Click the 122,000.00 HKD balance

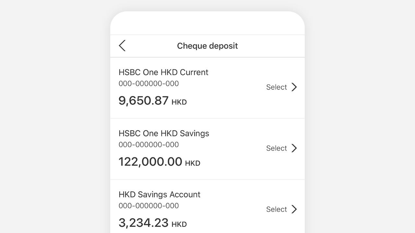click(x=160, y=162)
